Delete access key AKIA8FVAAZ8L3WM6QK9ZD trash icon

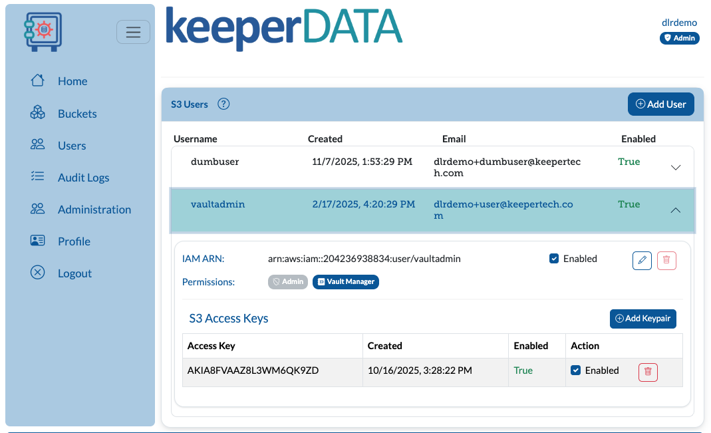tap(648, 372)
